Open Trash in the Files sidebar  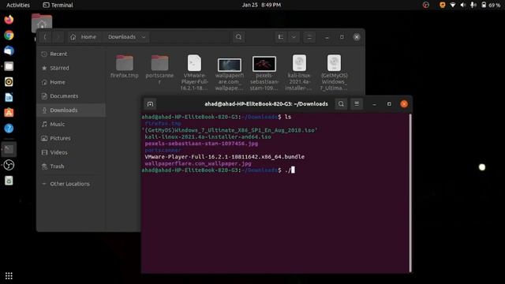coord(71,166)
